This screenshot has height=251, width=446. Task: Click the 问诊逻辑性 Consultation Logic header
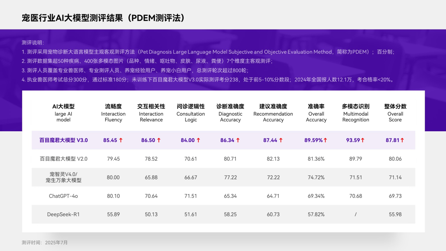click(191, 113)
